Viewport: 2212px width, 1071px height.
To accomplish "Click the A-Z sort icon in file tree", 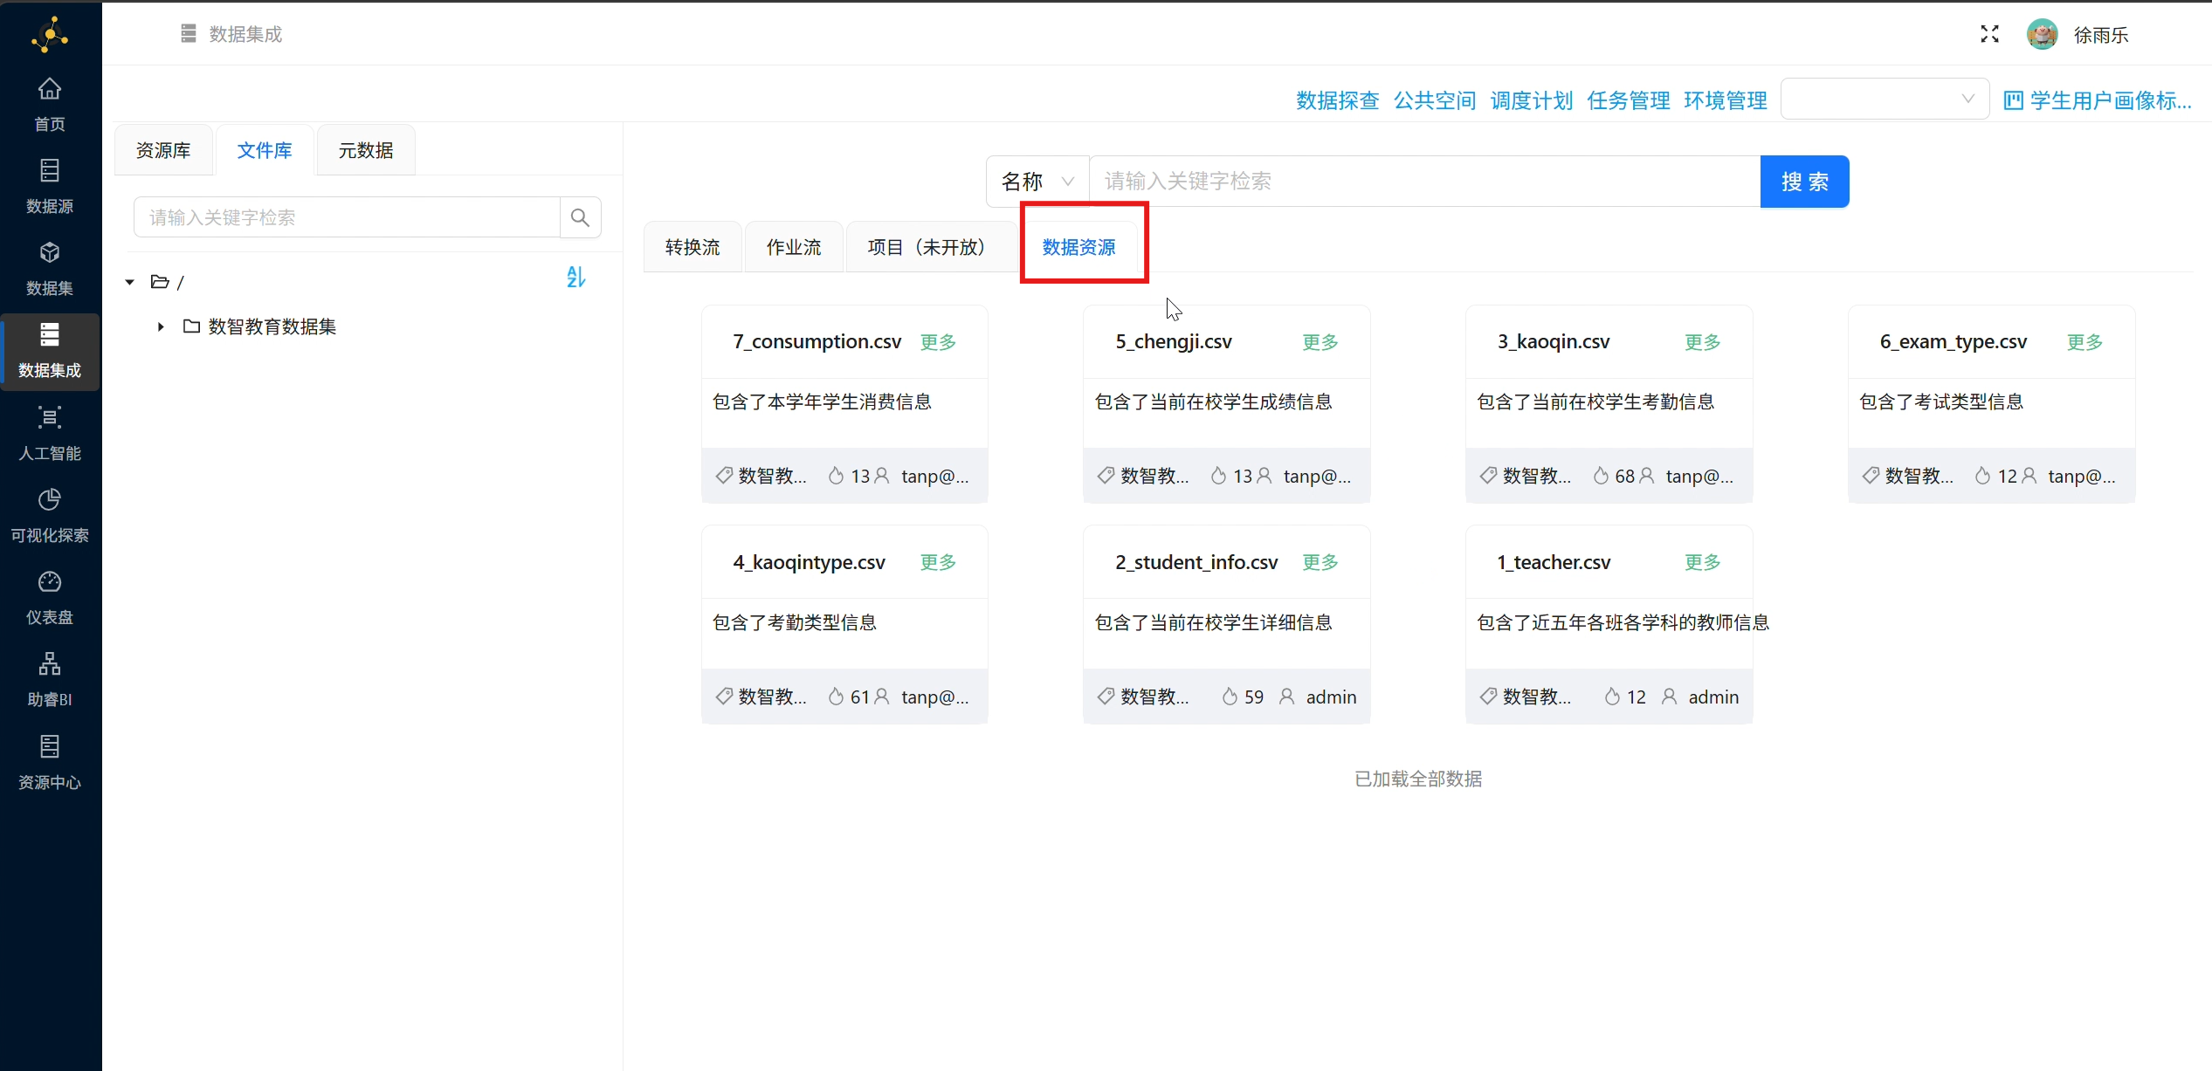I will click(x=575, y=277).
